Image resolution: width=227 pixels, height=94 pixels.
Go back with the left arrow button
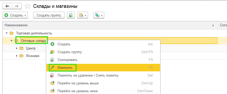(7, 6)
